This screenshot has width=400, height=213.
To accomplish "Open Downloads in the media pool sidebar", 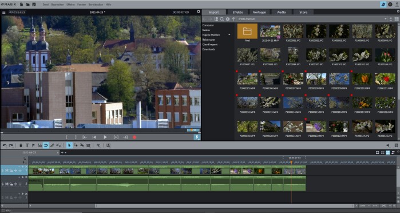I will click(209, 49).
